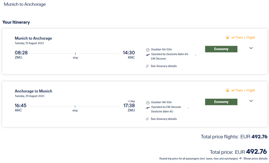Click the plane icon on the Anchorage to Munich card

click(x=233, y=90)
